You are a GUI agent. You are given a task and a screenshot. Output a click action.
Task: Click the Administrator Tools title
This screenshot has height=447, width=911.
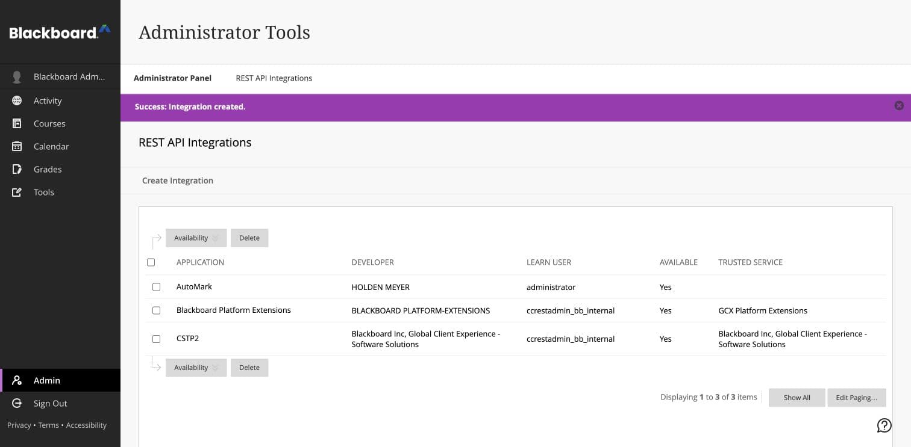[224, 32]
